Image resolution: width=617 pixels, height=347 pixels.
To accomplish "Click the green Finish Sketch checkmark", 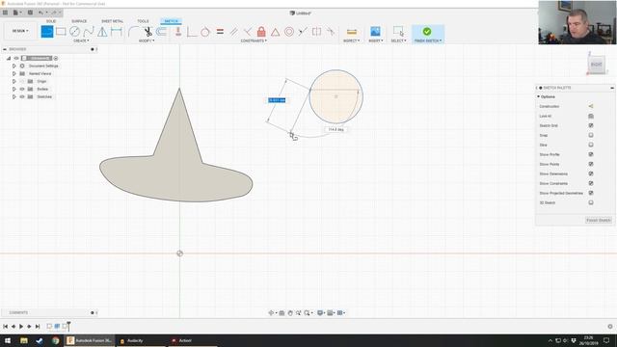I will [x=427, y=31].
